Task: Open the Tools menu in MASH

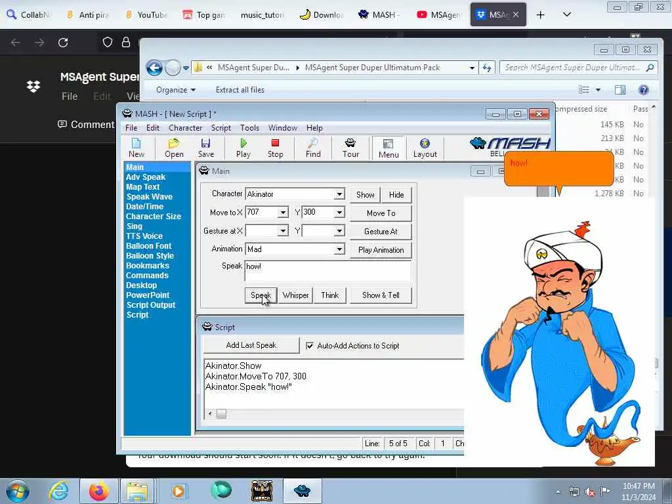Action: 249,128
